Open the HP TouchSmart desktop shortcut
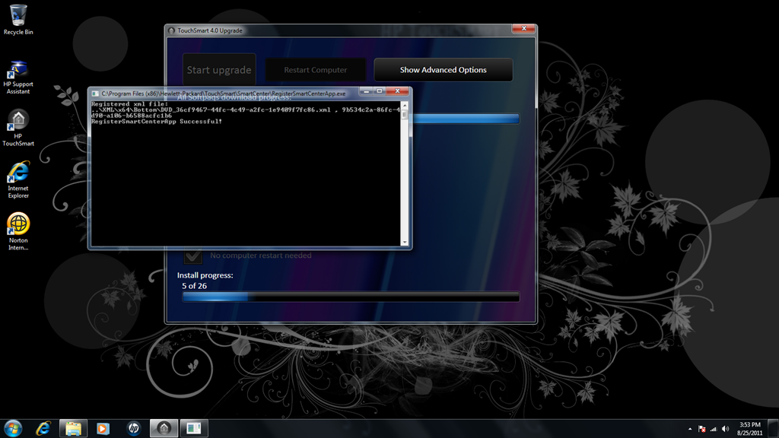779x438 pixels. tap(18, 128)
